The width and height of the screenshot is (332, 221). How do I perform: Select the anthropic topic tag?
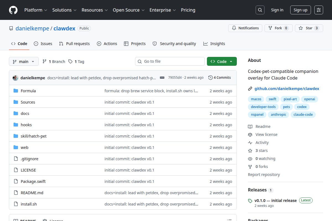pyautogui.click(x=279, y=114)
